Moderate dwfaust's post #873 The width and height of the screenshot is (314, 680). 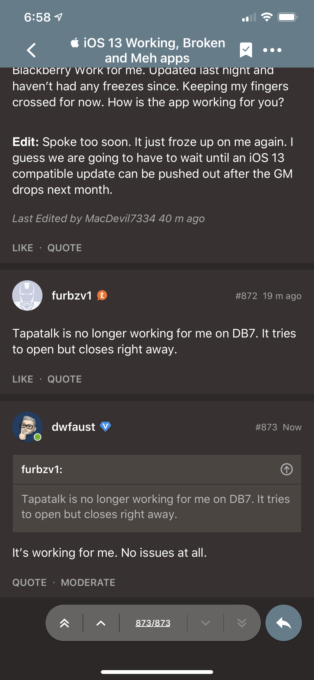[x=88, y=582]
